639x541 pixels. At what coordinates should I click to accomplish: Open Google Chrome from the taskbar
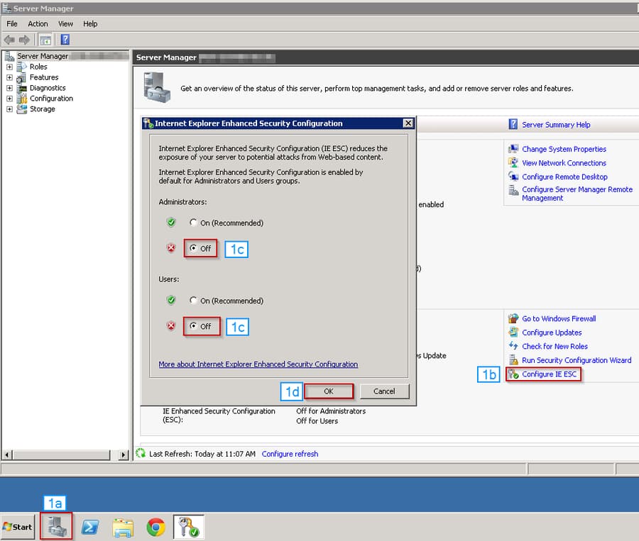[155, 527]
